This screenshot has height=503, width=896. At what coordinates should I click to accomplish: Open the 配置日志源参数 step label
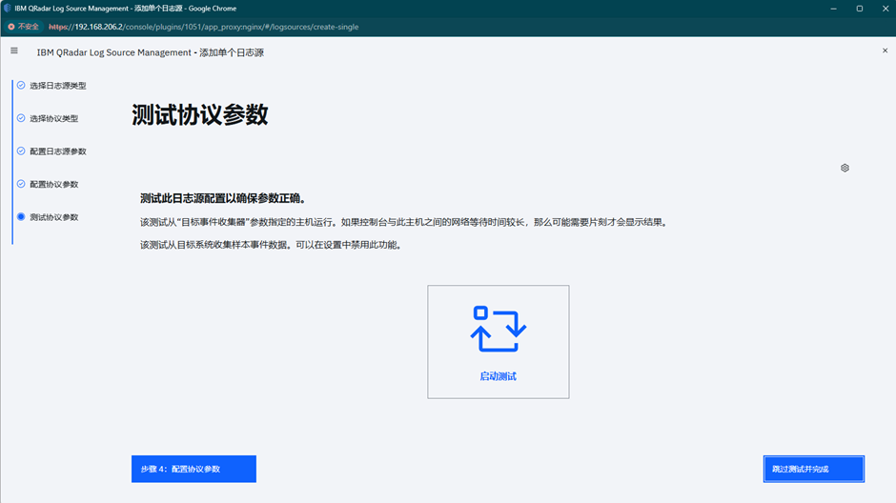[58, 151]
